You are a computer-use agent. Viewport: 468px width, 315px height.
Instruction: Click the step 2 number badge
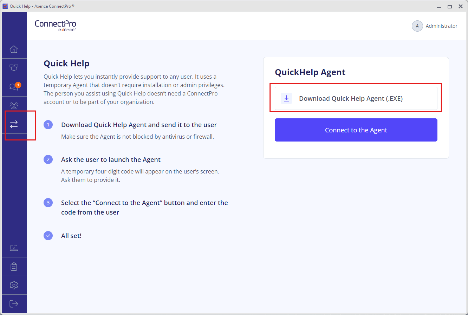point(48,159)
